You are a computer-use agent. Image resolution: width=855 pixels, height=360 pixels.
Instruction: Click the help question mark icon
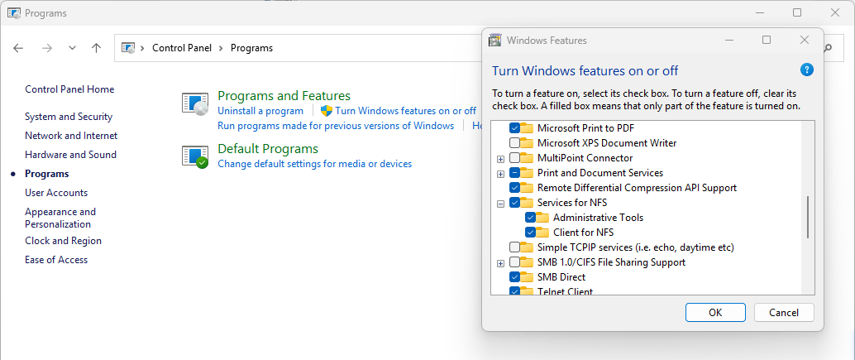click(x=806, y=70)
